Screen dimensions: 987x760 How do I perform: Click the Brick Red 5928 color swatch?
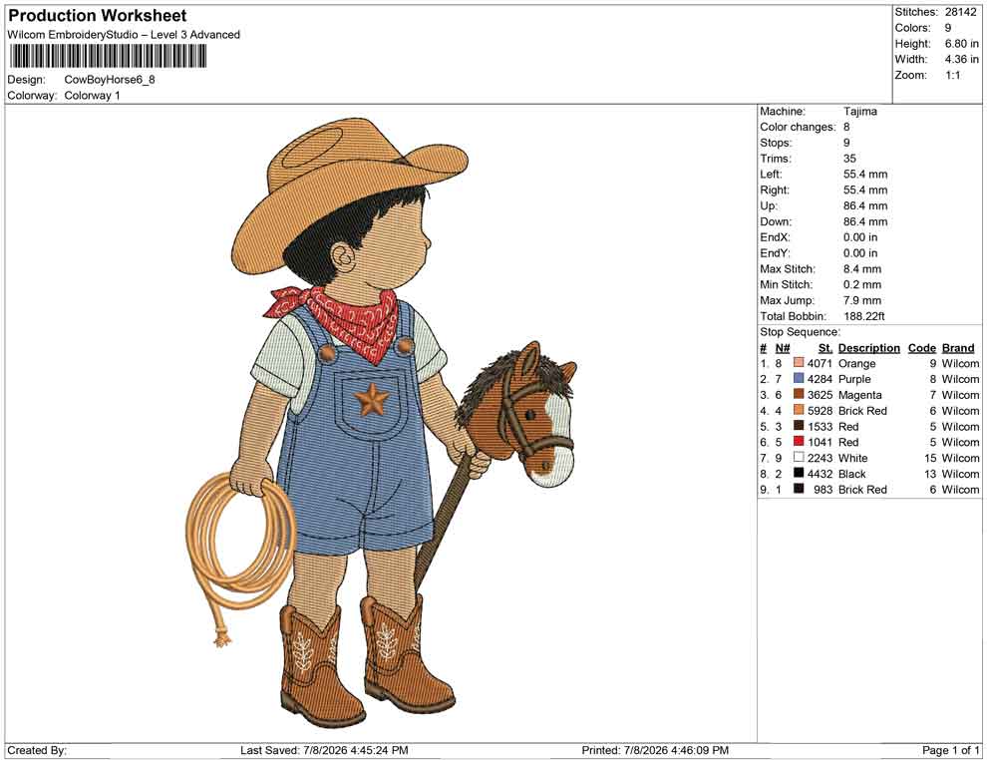point(799,411)
